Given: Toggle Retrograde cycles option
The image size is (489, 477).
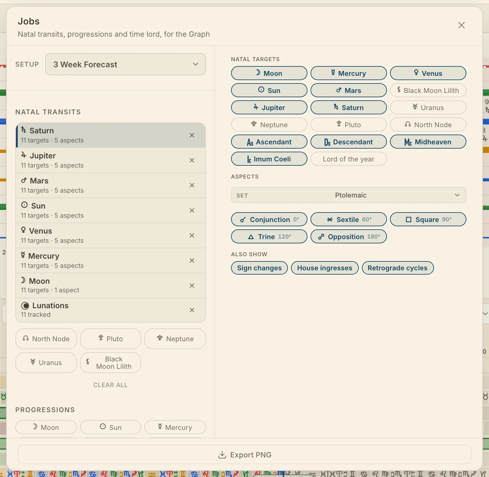Looking at the screenshot, I should point(398,268).
